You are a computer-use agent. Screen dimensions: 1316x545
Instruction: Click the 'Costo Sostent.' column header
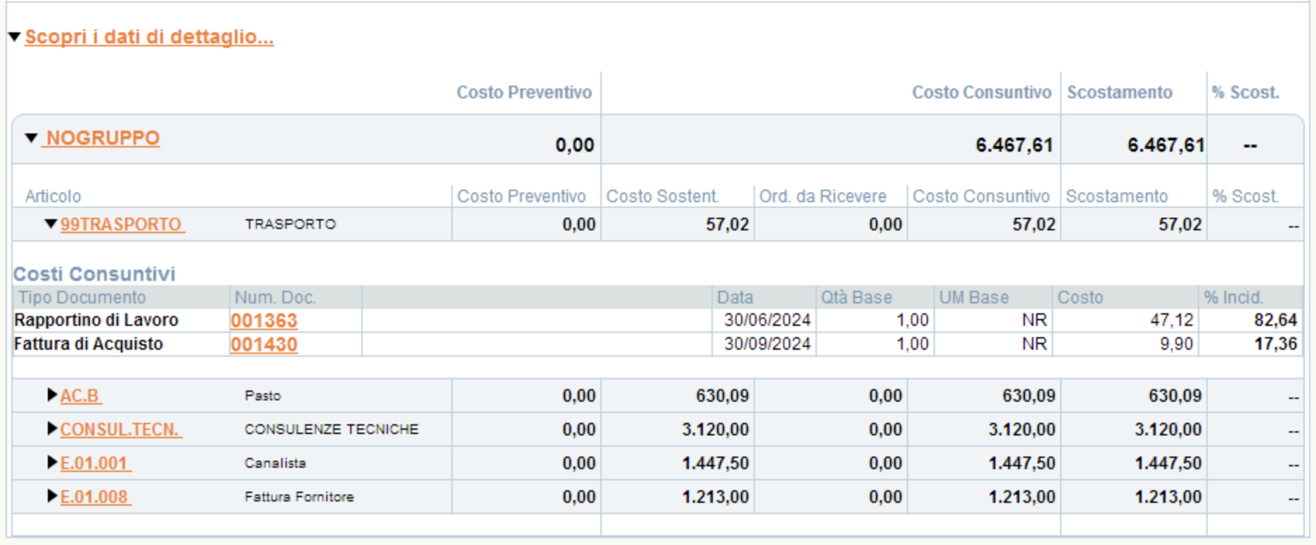click(662, 196)
